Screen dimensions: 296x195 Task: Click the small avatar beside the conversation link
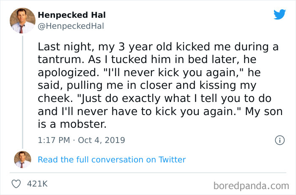(22, 159)
